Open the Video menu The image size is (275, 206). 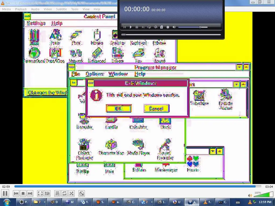[x=48, y=9]
